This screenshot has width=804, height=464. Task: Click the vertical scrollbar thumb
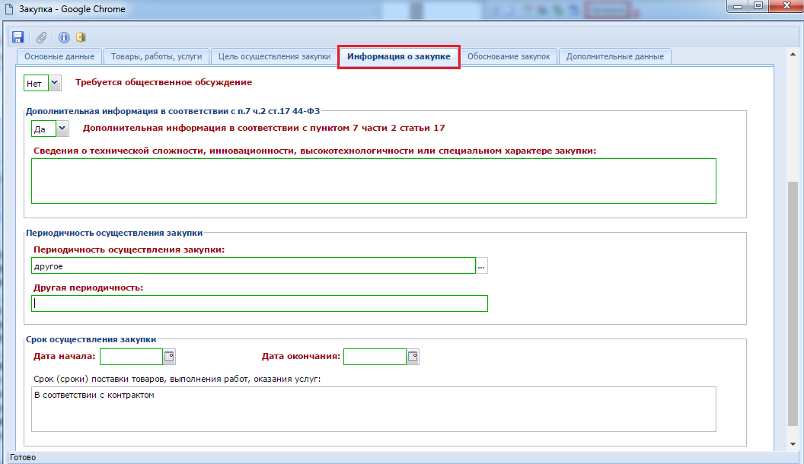(793, 304)
